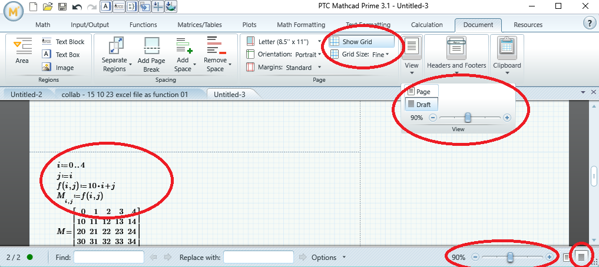Click the Headers and Footers icon
Viewport: 599px width, 267px height.
[456, 46]
